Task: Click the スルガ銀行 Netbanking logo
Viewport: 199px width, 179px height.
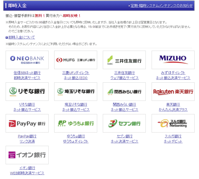Action: tap(173, 123)
